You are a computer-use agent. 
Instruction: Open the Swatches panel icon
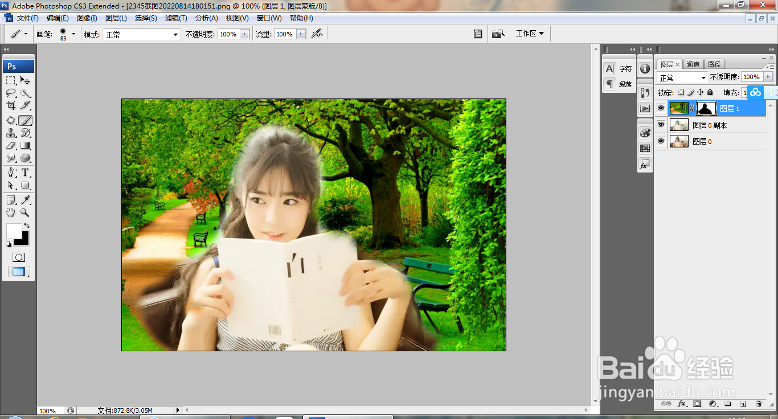click(x=645, y=148)
